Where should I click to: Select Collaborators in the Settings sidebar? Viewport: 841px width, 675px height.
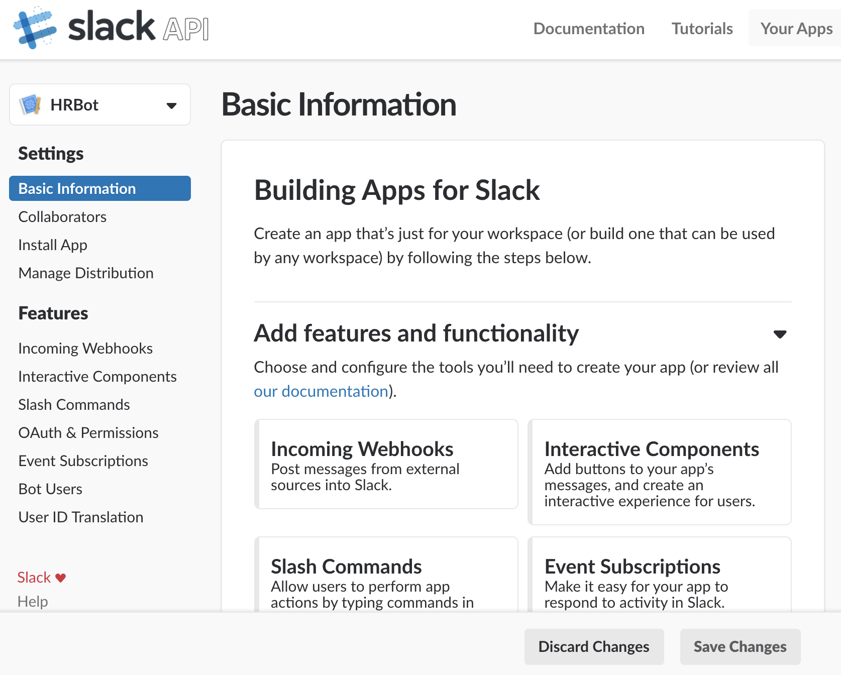coord(62,217)
